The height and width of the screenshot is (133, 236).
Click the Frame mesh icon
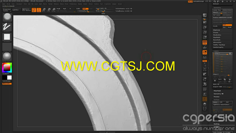pos(204,69)
